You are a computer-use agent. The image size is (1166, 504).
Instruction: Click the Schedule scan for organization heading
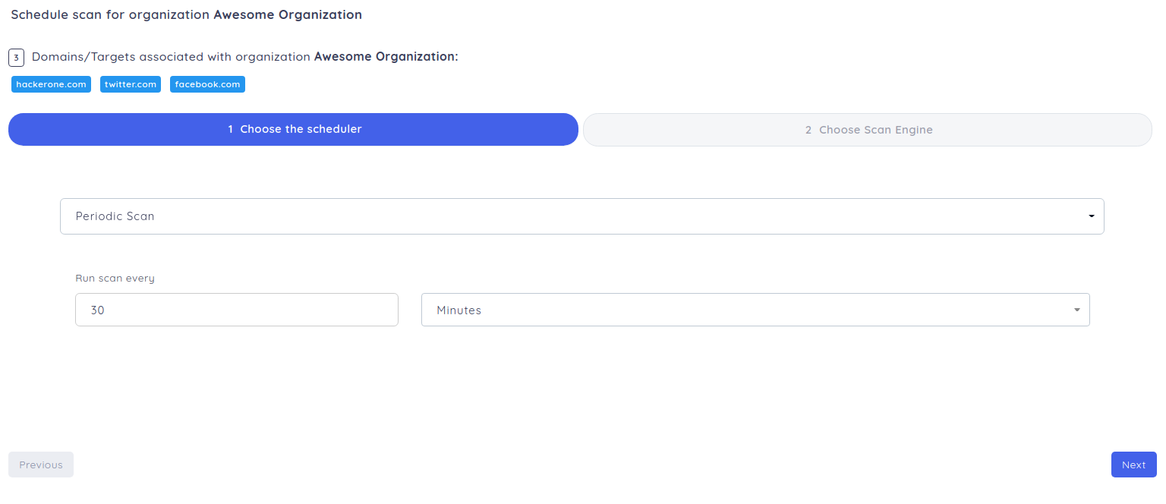[111, 14]
